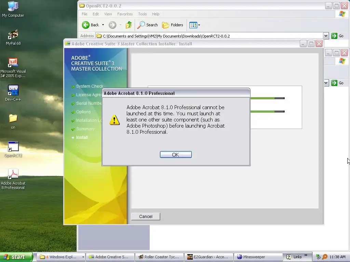Click Search in the OpenRCT2 Explorer window
The width and height of the screenshot is (350, 262).
click(147, 25)
